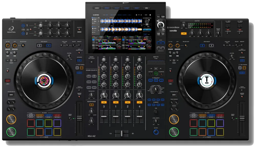Open the MENU button above the display
Viewport: 256px width, 148px height.
click(147, 8)
